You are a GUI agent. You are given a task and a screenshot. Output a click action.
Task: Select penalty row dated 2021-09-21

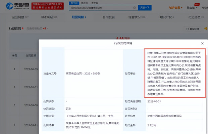(24, 125)
